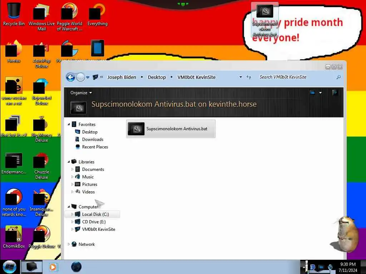Open Insaniquarium Deluxe desktop icon

[41, 202]
